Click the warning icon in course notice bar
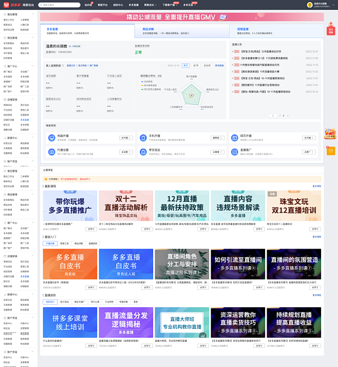Viewport: 338px width, 367px height. tap(46, 179)
